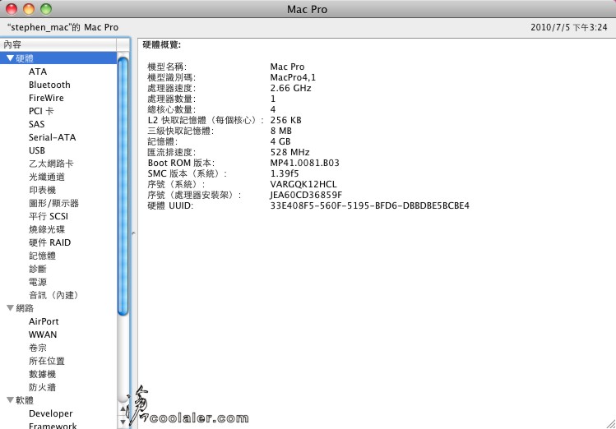Click the 2010/7/5 timestamp text
This screenshot has height=429, width=616.
(x=569, y=27)
